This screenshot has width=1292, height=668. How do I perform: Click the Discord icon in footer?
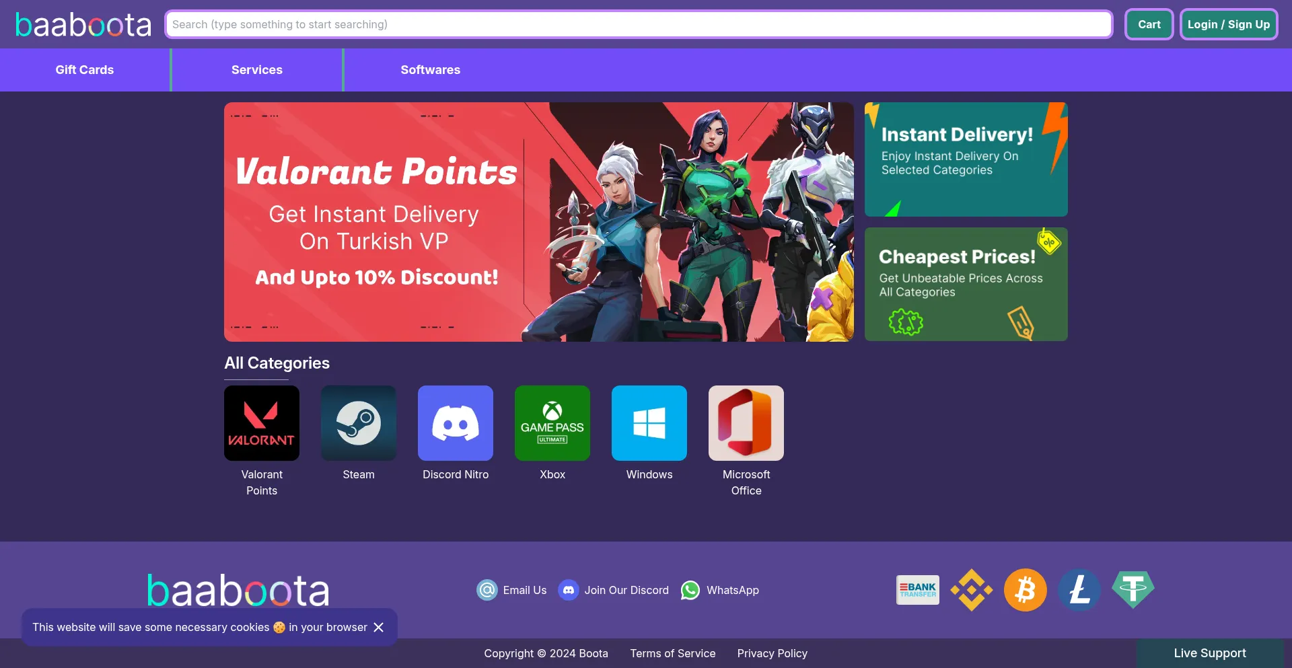569,590
